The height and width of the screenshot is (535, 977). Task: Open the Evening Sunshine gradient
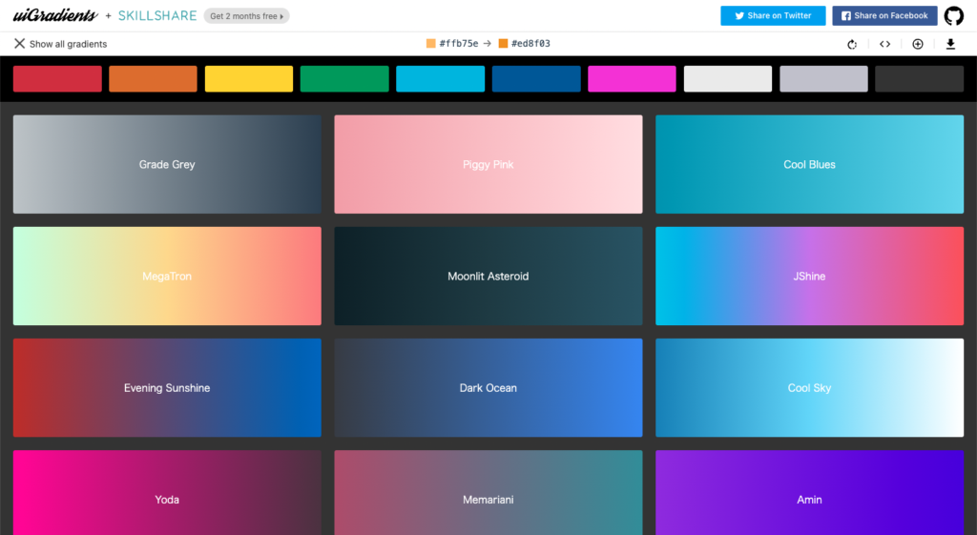[x=167, y=387]
